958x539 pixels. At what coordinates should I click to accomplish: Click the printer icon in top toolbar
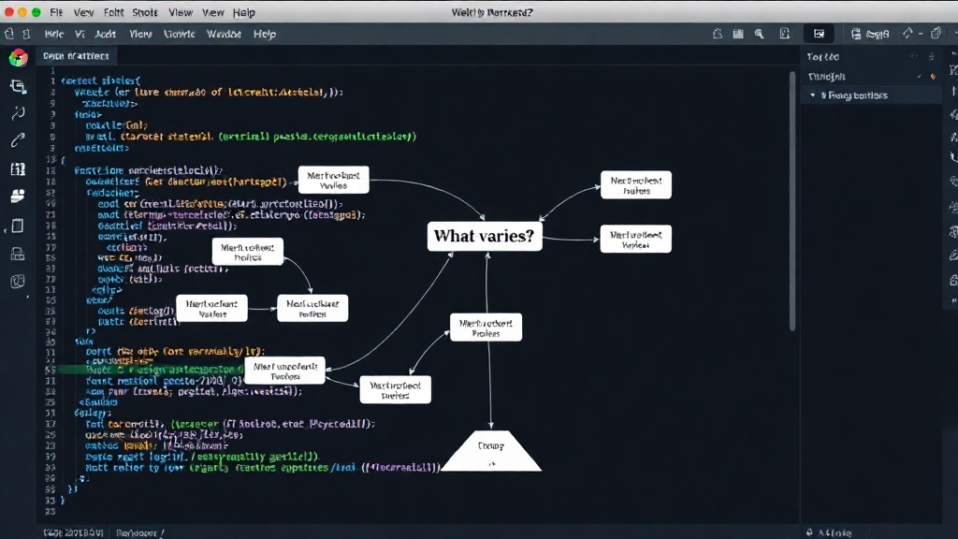pyautogui.click(x=856, y=35)
